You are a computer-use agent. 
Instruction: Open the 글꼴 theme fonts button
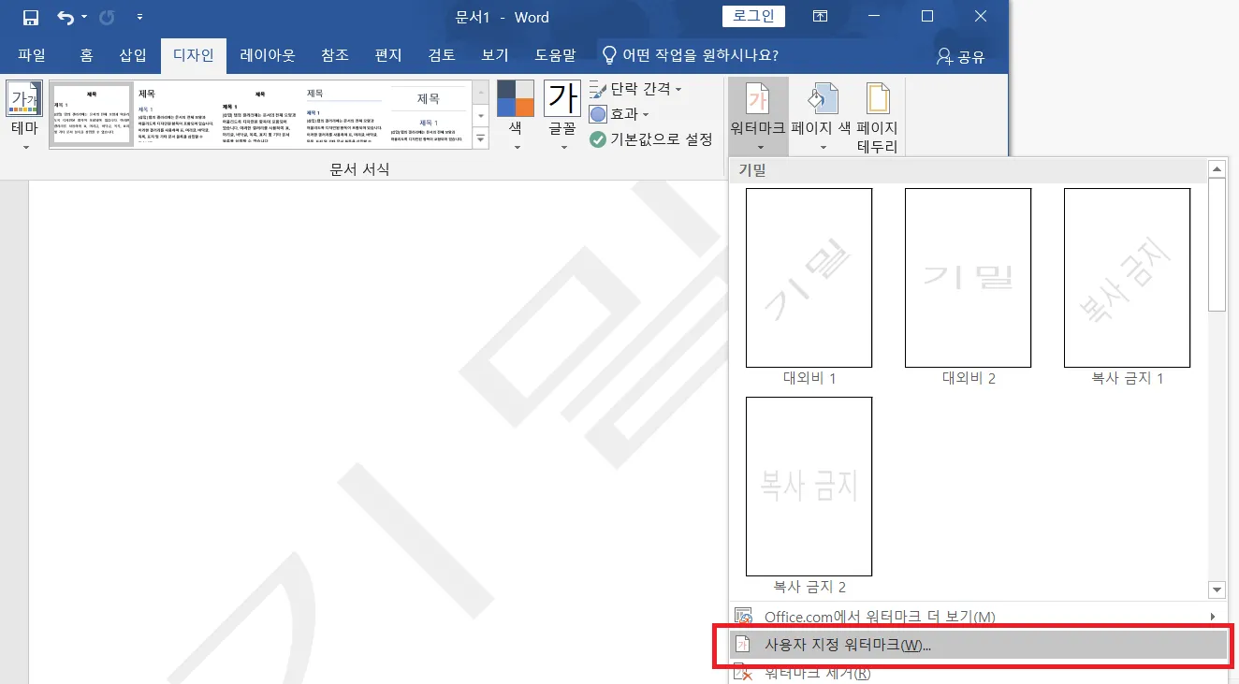tap(563, 116)
